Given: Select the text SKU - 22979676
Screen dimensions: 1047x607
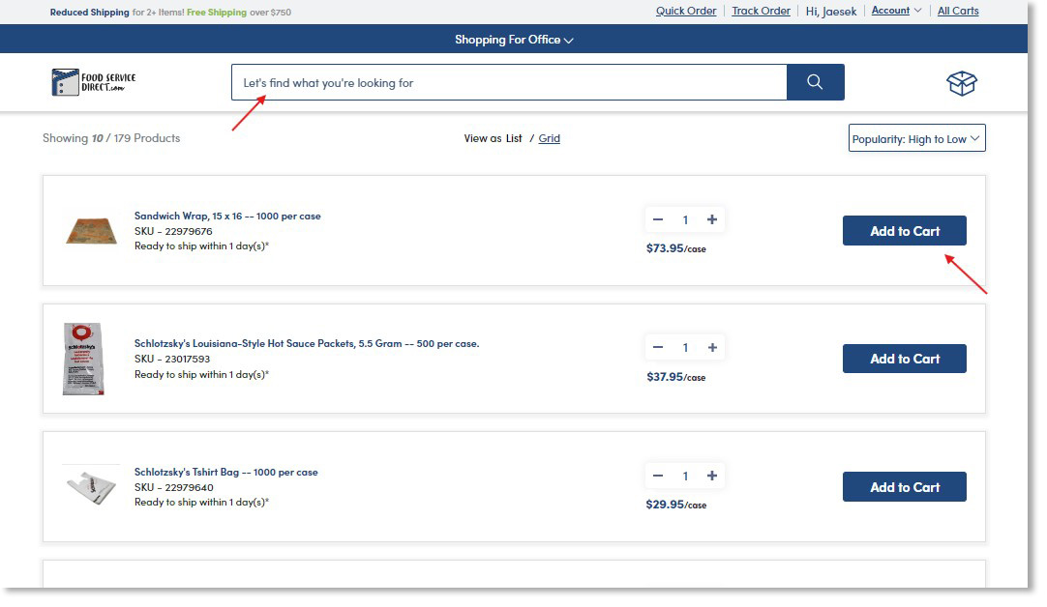Looking at the screenshot, I should click(173, 231).
